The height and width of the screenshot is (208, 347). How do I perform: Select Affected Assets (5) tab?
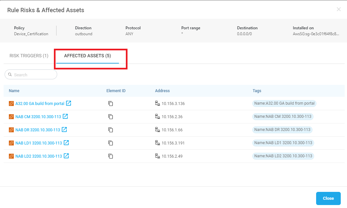point(87,56)
